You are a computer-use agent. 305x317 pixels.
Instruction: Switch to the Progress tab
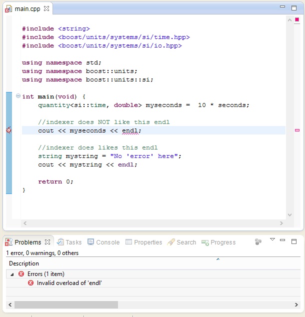pyautogui.click(x=218, y=242)
